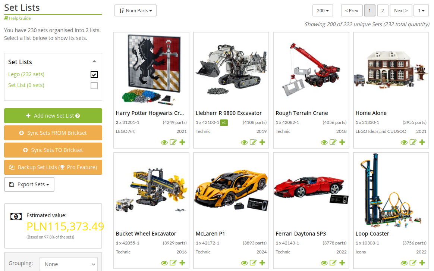Image resolution: width=434 pixels, height=271 pixels.
Task: Open the Export Sets menu
Action: click(x=29, y=184)
